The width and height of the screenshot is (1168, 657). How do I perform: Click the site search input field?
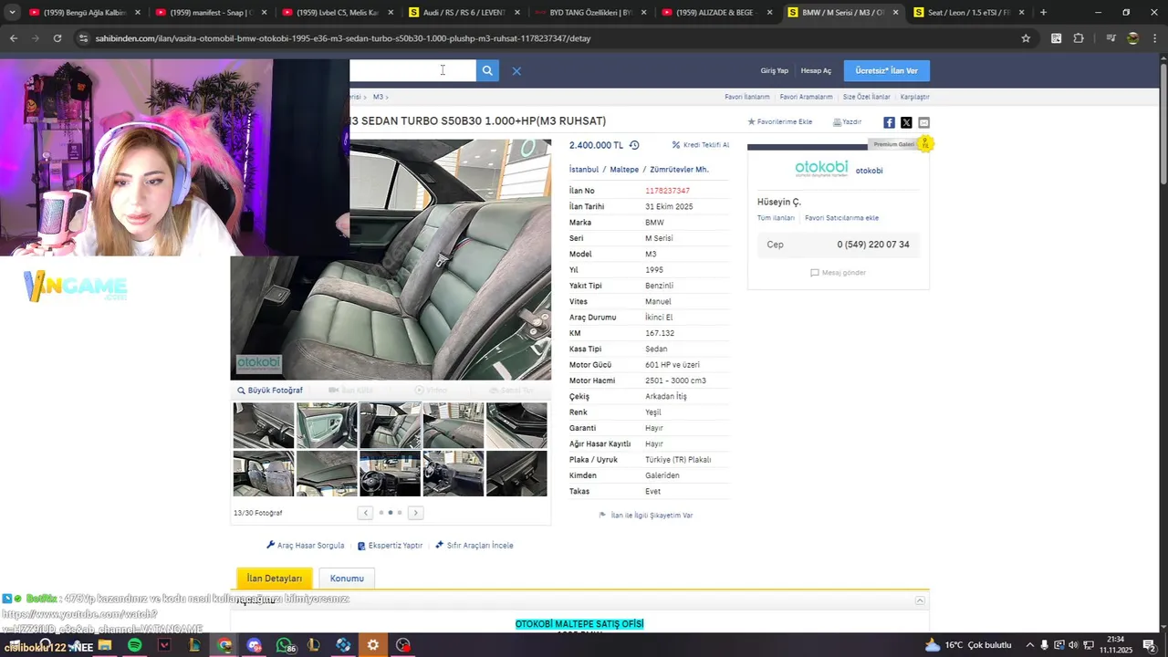click(x=412, y=70)
